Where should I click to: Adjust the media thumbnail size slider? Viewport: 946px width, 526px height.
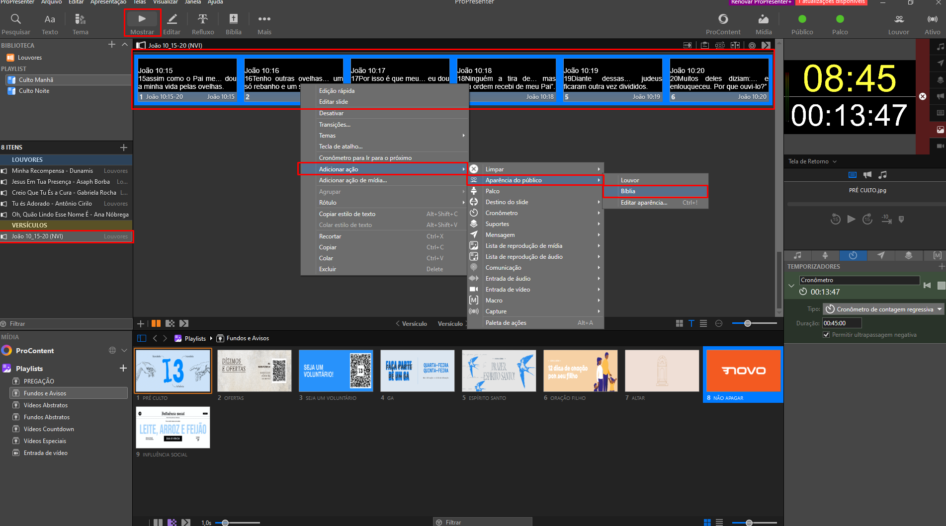[x=749, y=523]
